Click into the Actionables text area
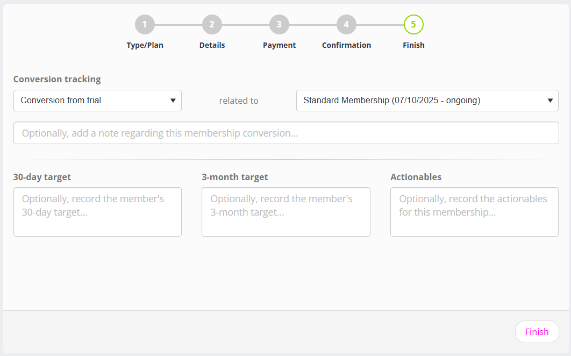Viewport: 571px width, 356px height. [474, 212]
